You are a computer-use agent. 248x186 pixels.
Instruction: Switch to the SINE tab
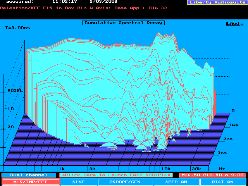(79, 182)
